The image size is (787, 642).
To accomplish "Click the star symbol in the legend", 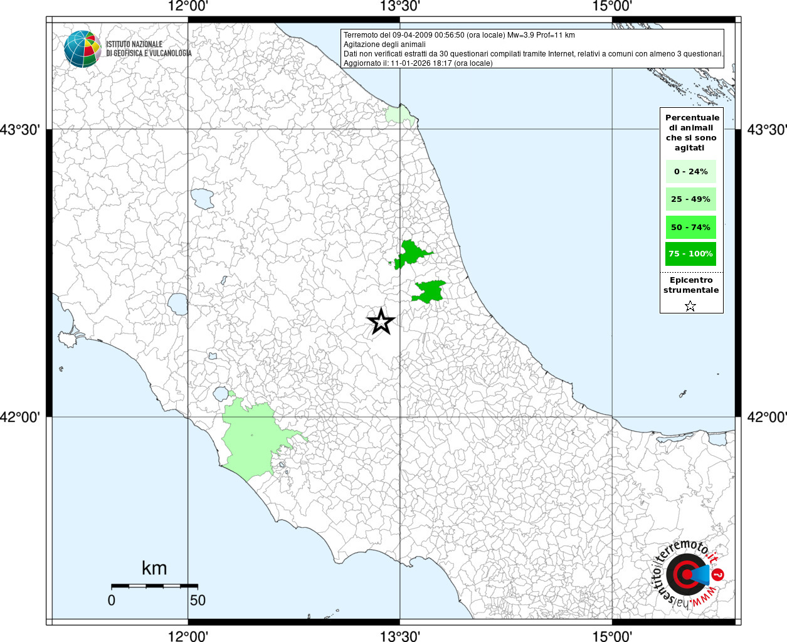I will click(690, 306).
